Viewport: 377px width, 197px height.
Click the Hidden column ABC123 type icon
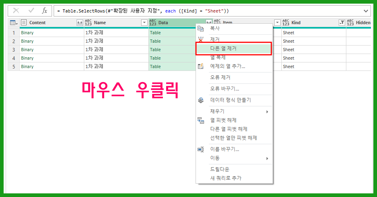[350, 23]
